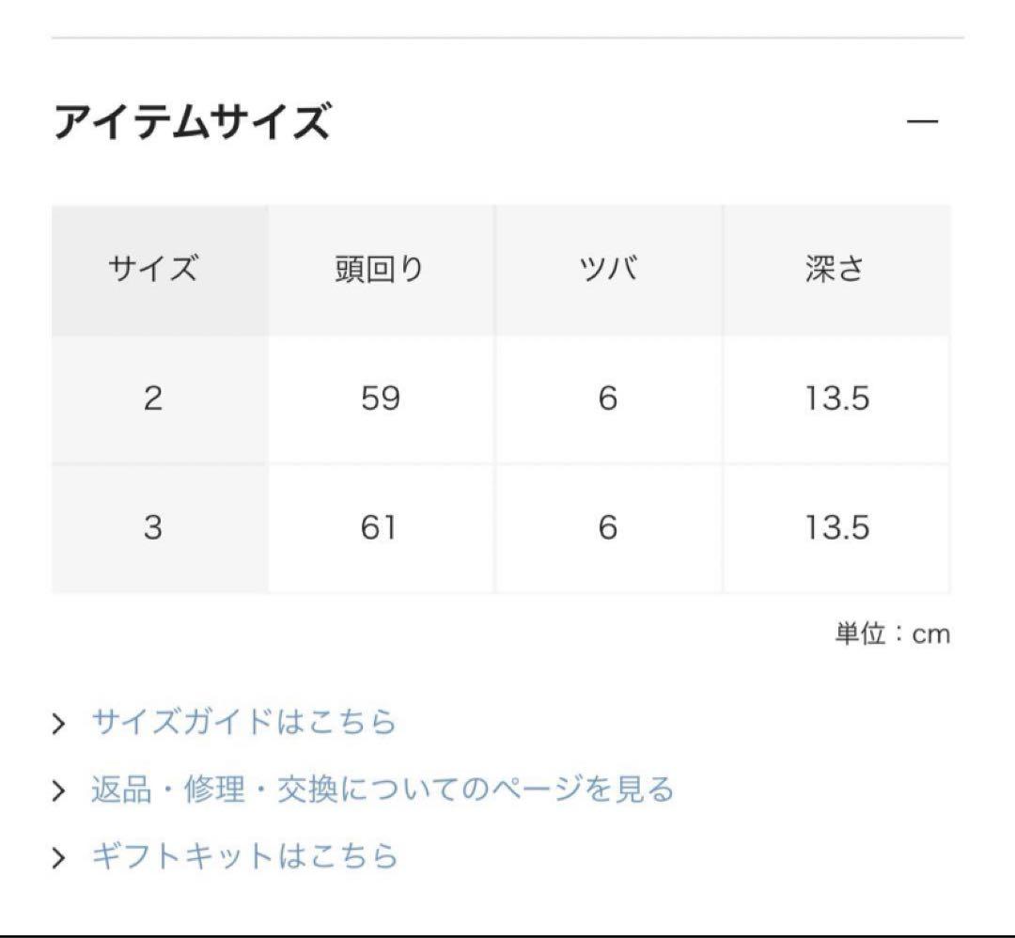This screenshot has height=938, width=1015.
Task: Click the 単位：cm unit note
Action: point(893,634)
